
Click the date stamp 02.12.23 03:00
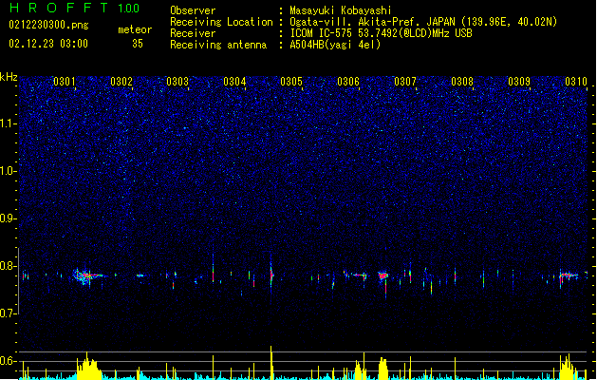(x=48, y=44)
